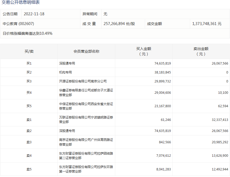Select volume value 257,266,894 份/股
Image resolution: width=230 pixels, height=177 pixels.
click(x=119, y=24)
